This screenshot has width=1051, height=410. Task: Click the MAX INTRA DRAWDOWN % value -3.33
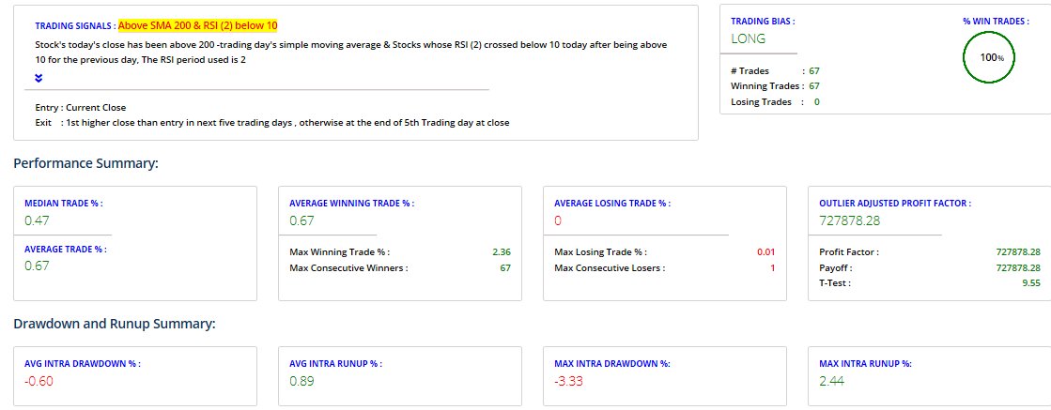click(x=569, y=382)
